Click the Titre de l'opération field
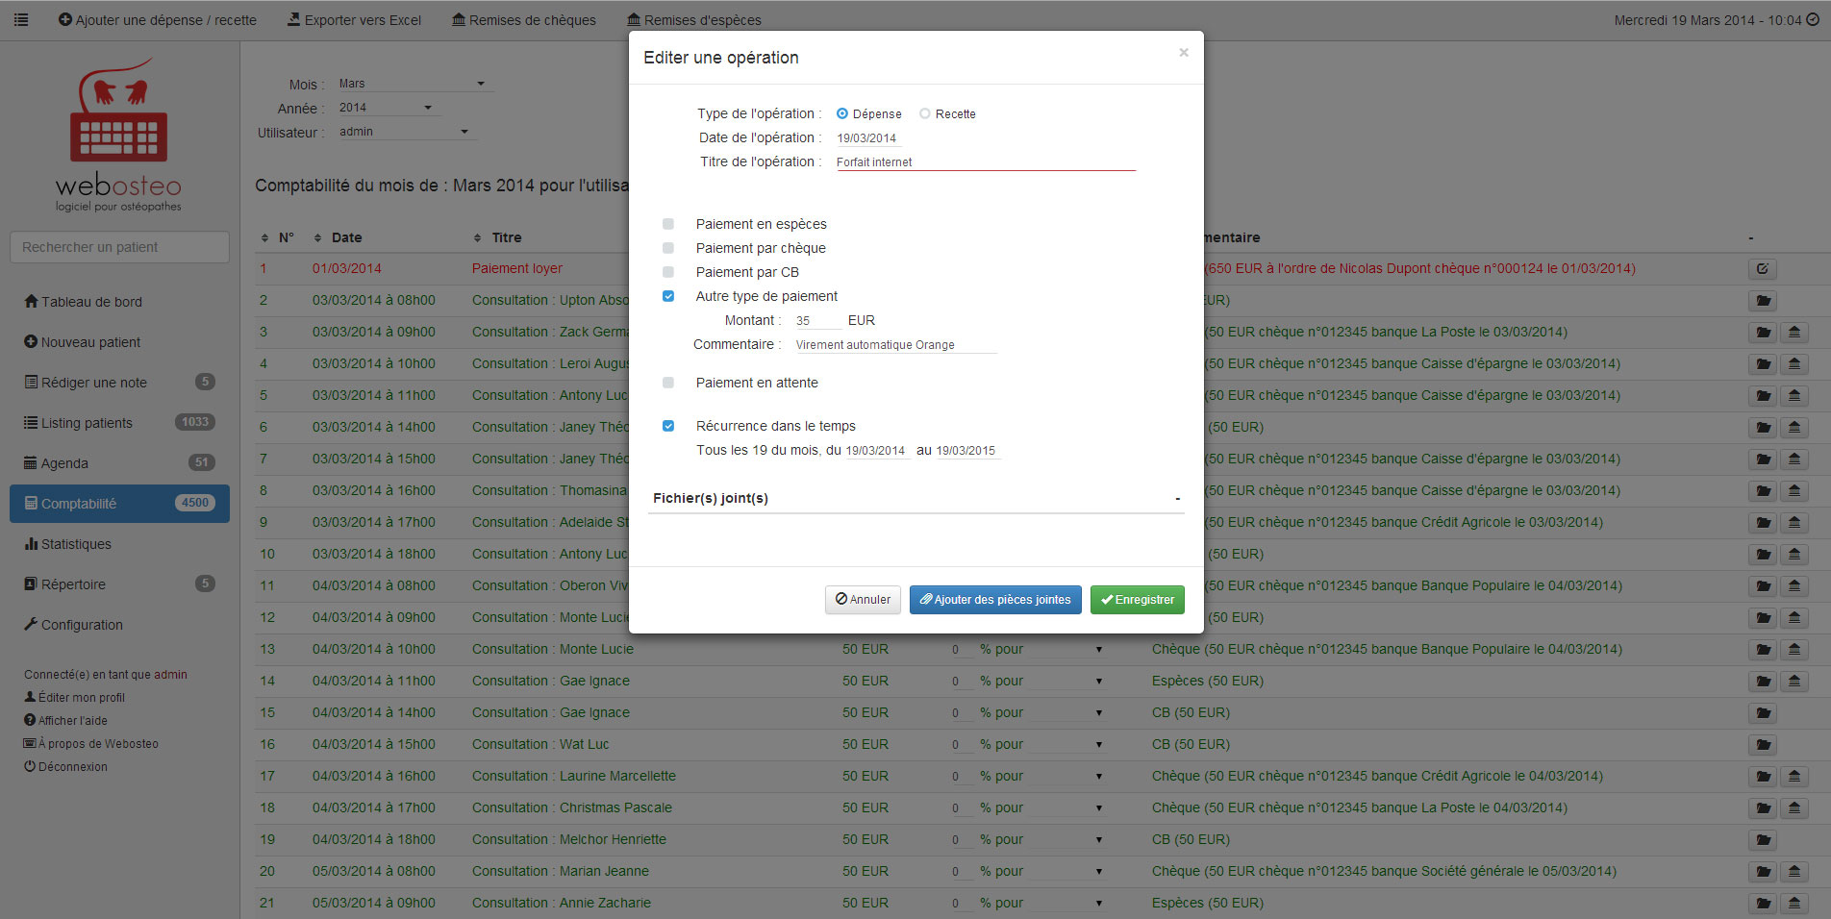This screenshot has width=1831, height=919. [984, 162]
